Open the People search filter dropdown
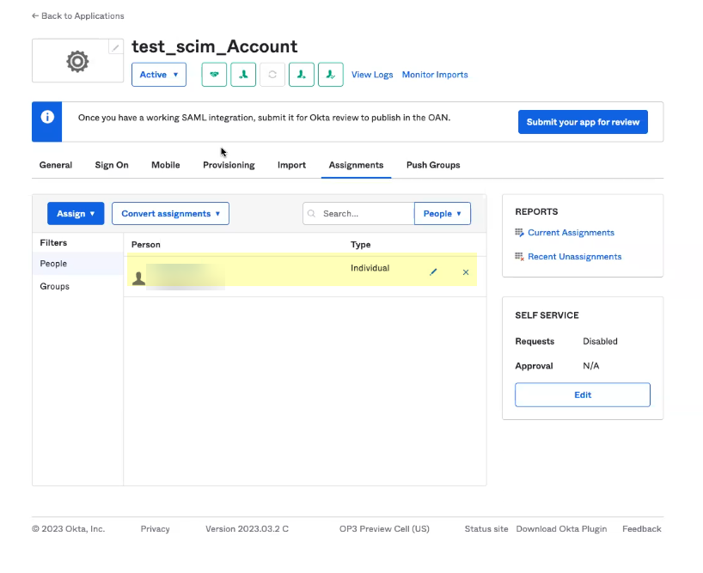The width and height of the screenshot is (703, 573). 442,214
